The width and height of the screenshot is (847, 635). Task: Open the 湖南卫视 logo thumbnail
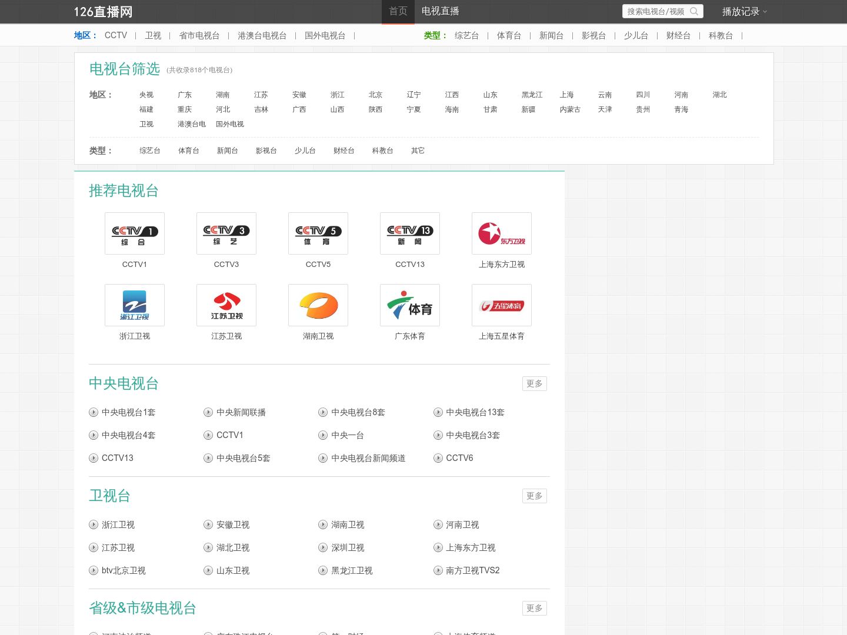[318, 305]
